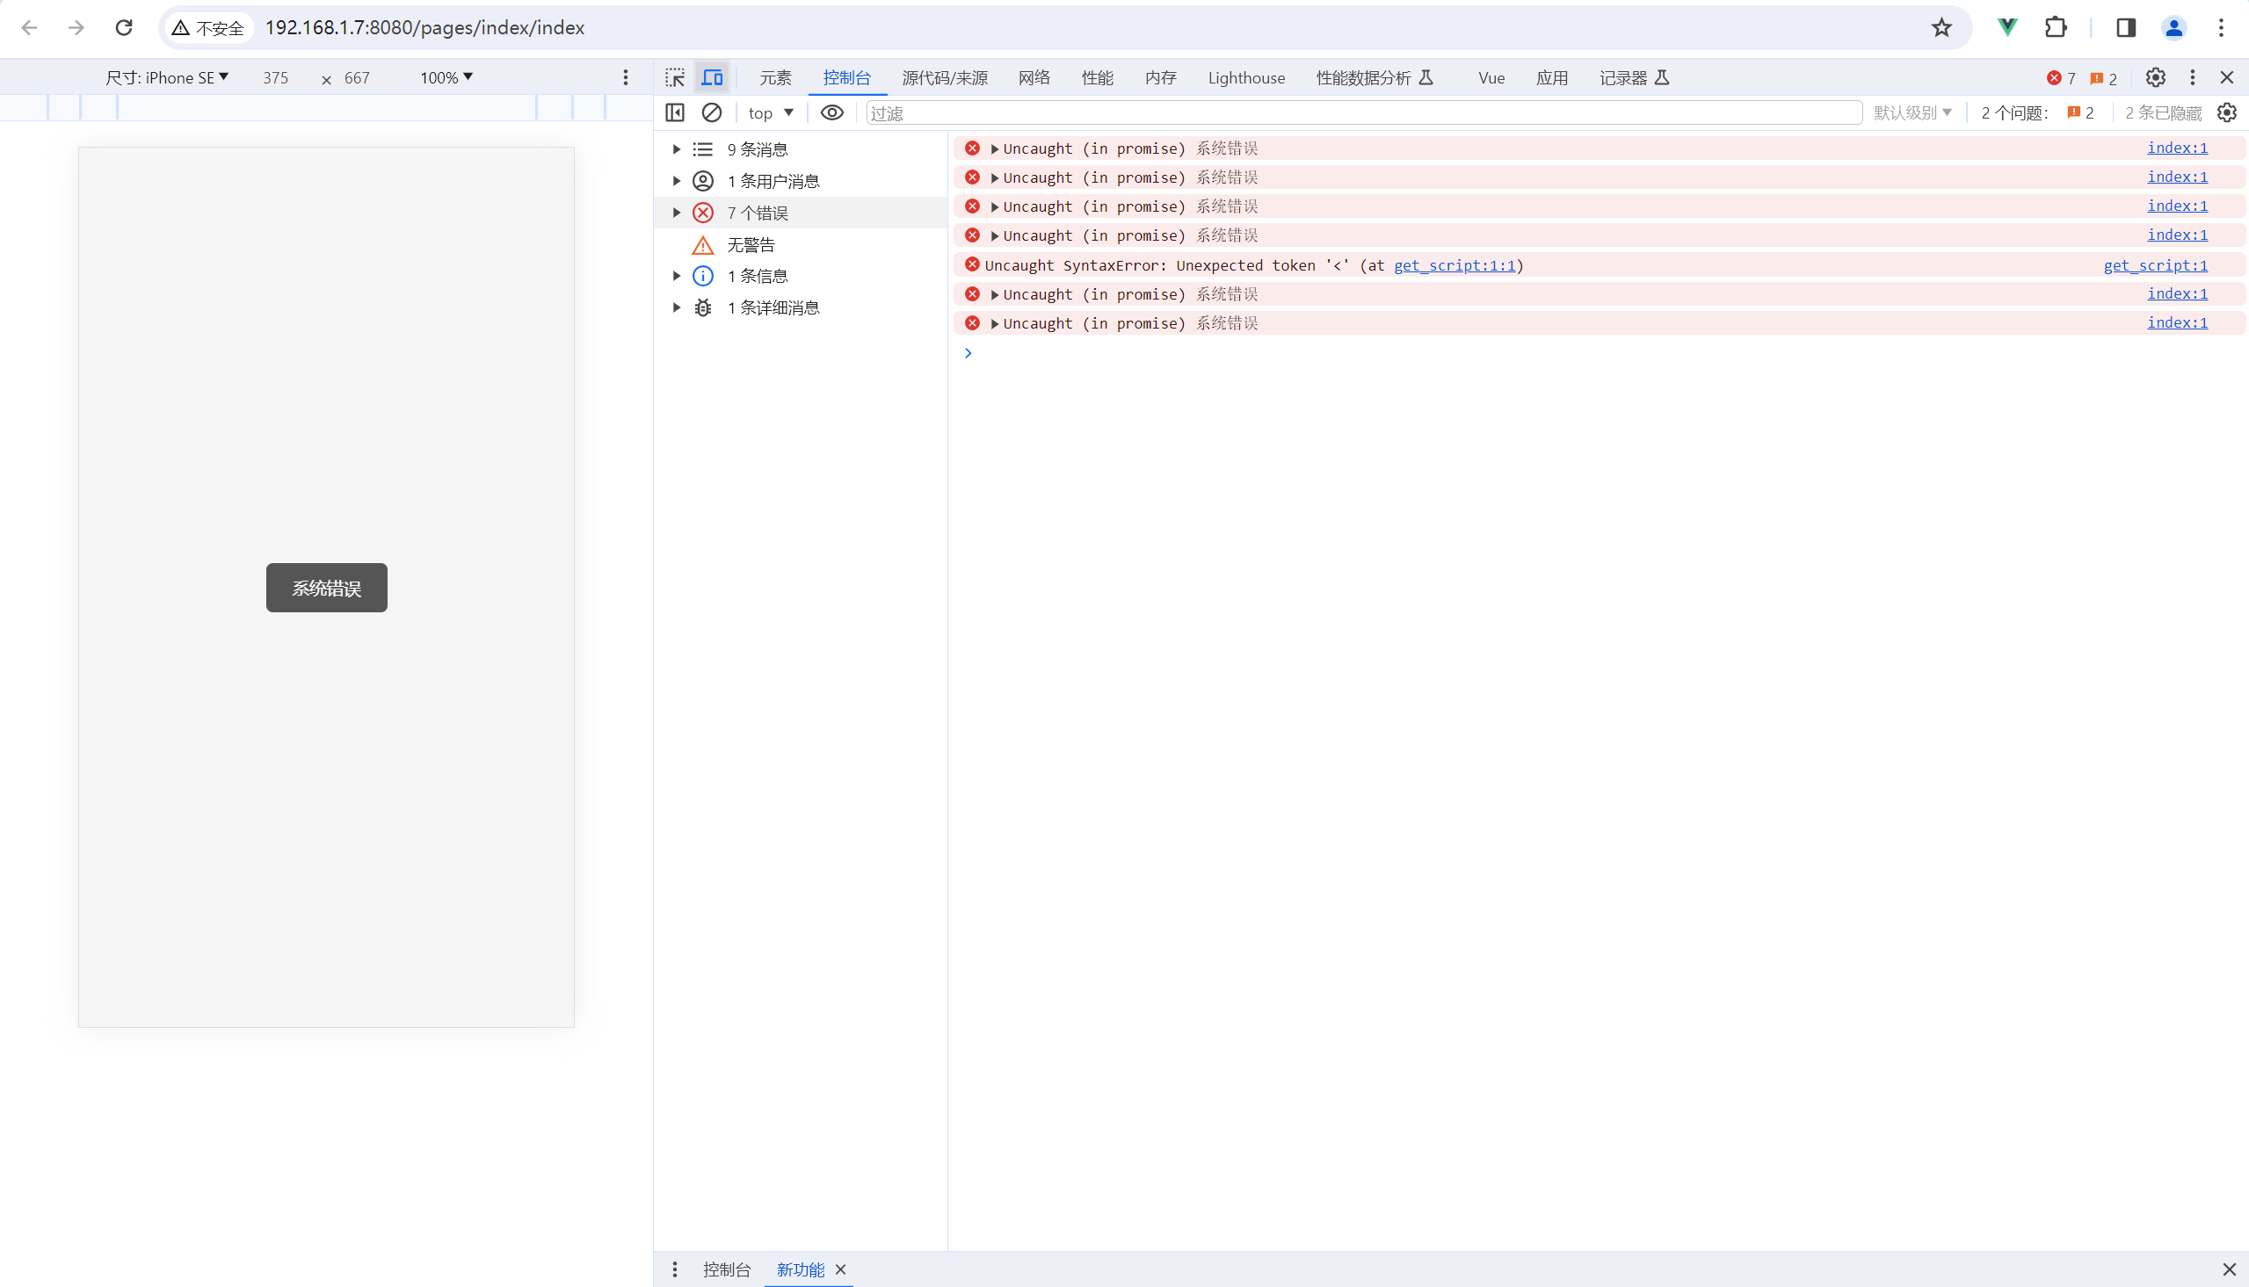
Task: Expand the 9 条消息 sidebar group
Action: point(677,149)
